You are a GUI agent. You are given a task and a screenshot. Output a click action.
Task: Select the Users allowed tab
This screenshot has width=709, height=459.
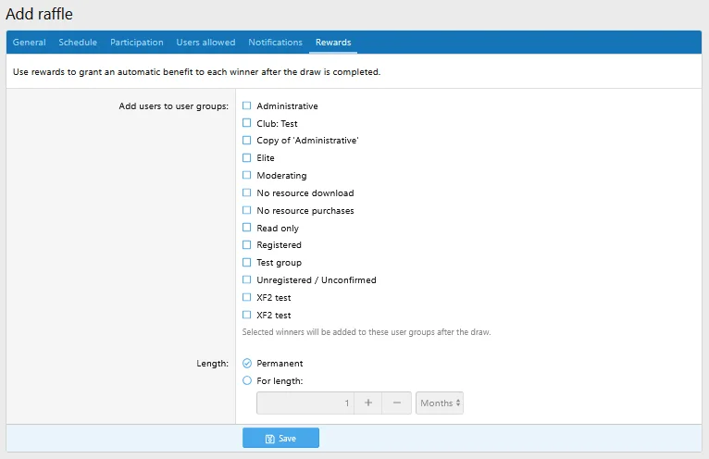click(205, 42)
